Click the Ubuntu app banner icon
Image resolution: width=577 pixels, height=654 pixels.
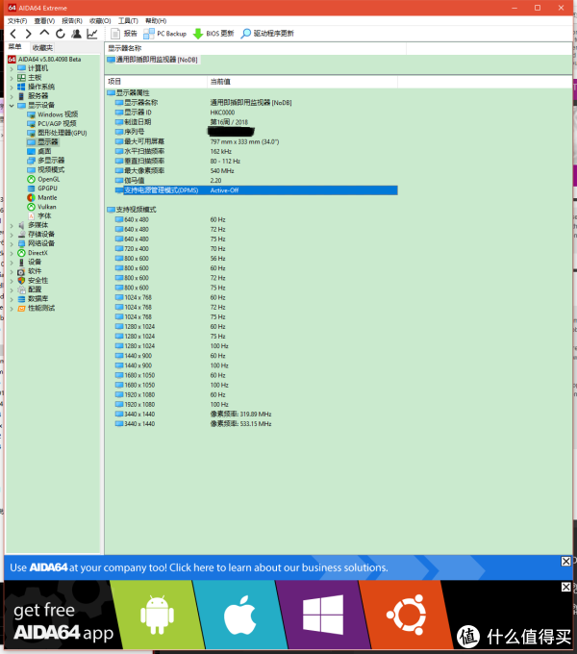(x=406, y=615)
